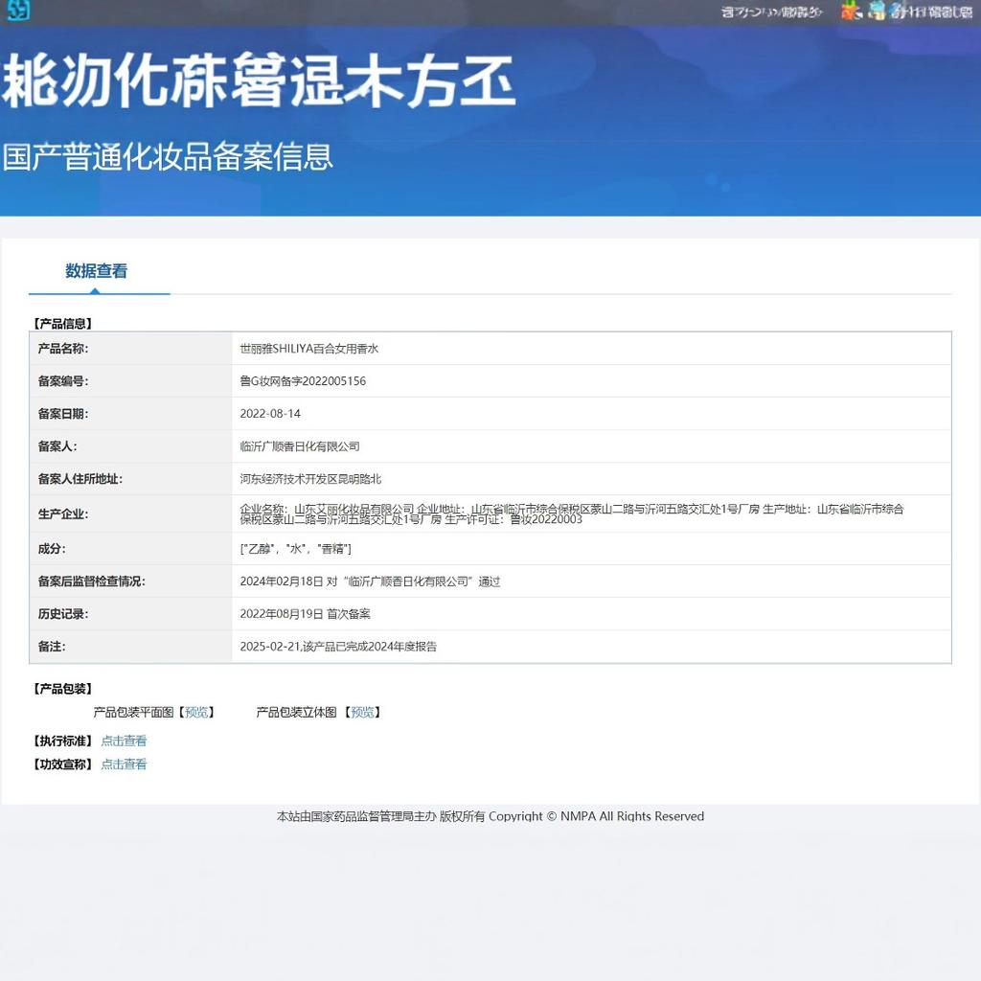
Task: Select product name 世丽雅SHILIYA百合女用香水
Action: click(309, 349)
